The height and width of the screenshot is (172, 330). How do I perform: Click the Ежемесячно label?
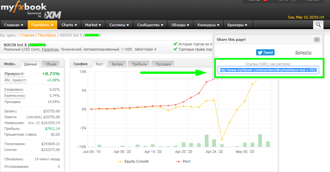tap(15, 96)
